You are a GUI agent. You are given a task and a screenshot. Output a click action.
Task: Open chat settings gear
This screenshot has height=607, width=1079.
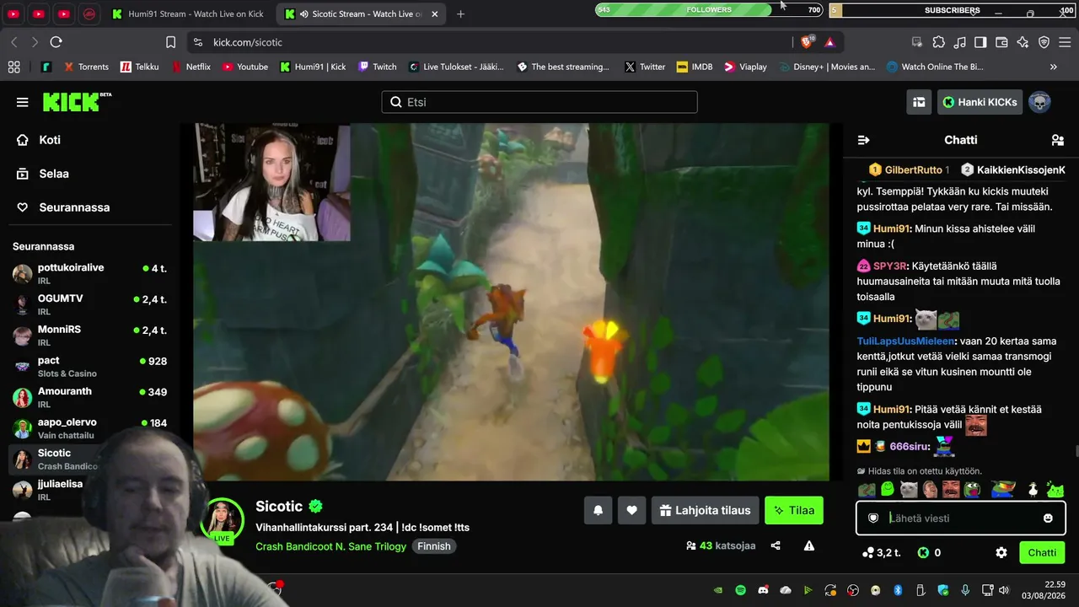click(x=1001, y=553)
